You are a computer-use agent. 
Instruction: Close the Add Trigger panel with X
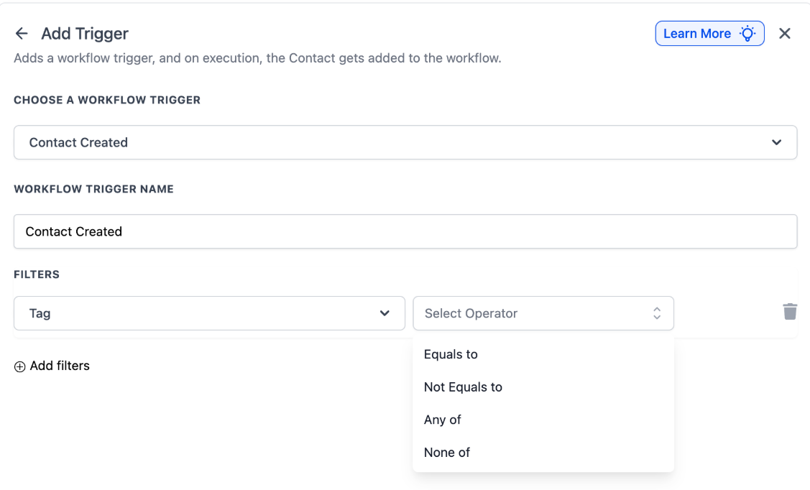click(x=785, y=34)
